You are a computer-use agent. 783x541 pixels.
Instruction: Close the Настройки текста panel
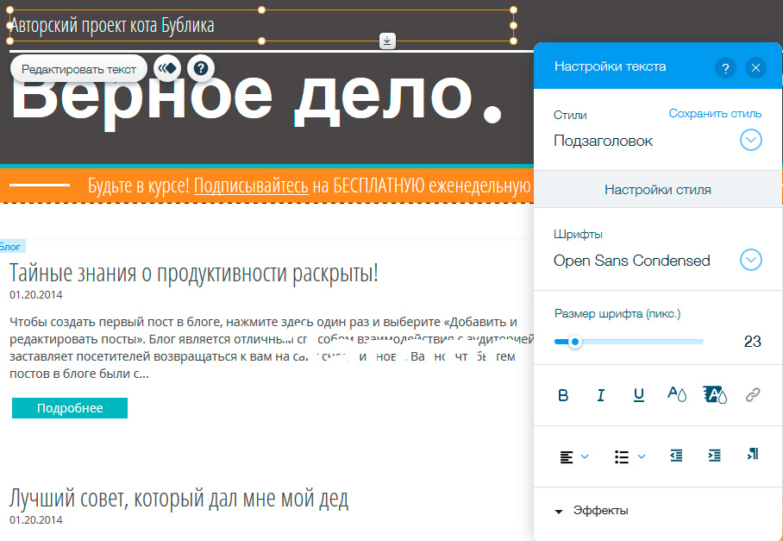point(755,67)
